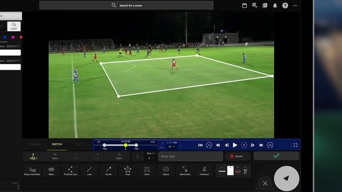Screen dimensions: 342x192
Task: Reset the sketch with RESET button
Action: pos(119,156)
